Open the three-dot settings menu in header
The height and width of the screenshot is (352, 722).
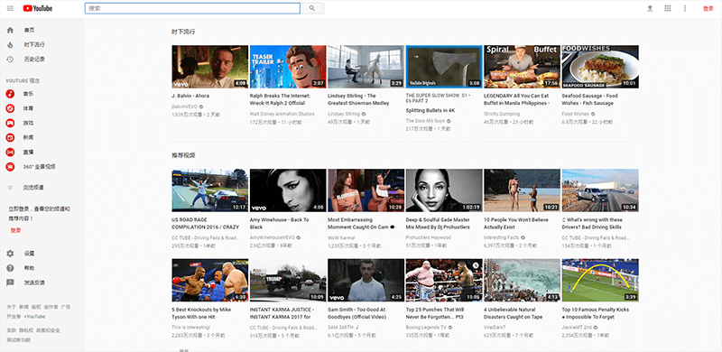click(x=685, y=8)
